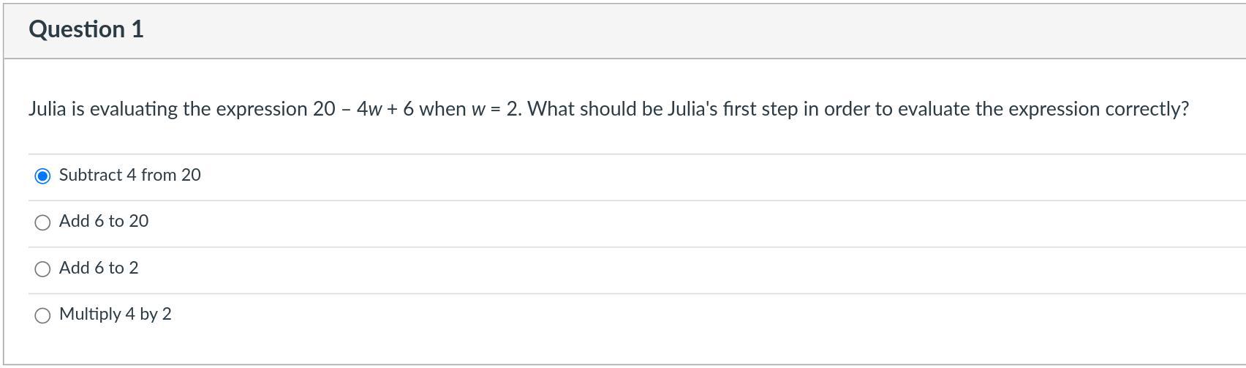Image resolution: width=1246 pixels, height=368 pixels.
Task: Click the "Question 1" heading
Action: coord(86,29)
